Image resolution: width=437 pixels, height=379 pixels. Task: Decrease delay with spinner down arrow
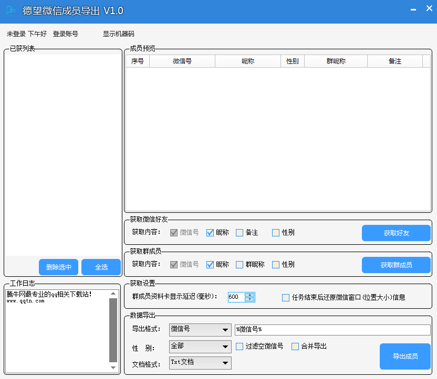pyautogui.click(x=249, y=299)
